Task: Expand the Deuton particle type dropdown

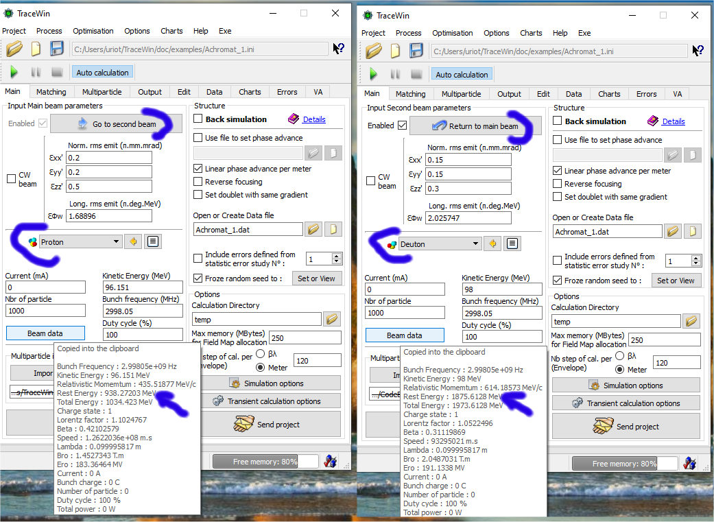Action: (476, 244)
